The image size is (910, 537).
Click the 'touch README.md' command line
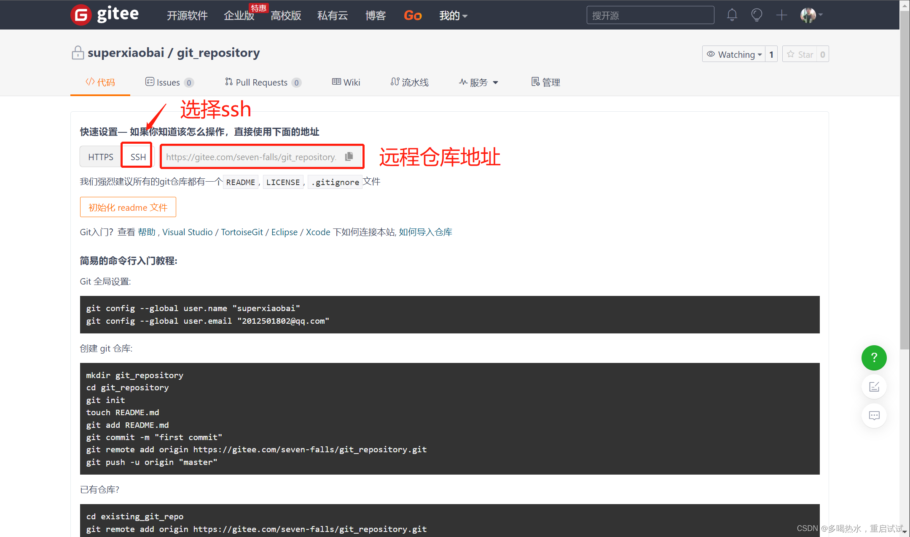coord(123,412)
